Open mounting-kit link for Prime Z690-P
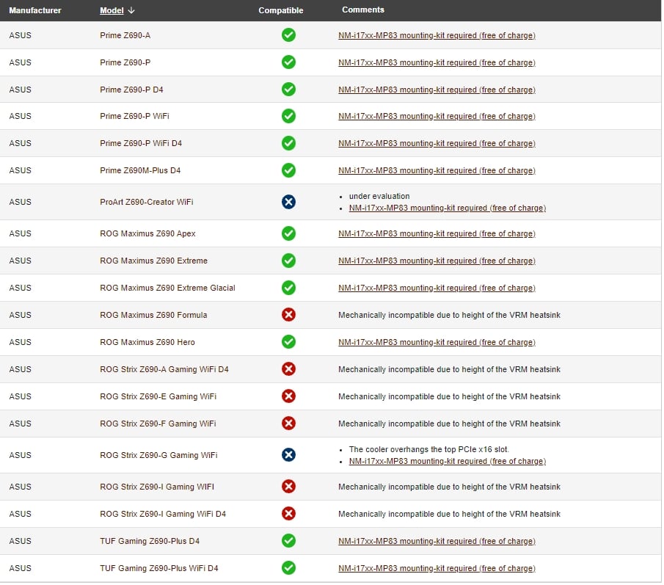 tap(437, 62)
